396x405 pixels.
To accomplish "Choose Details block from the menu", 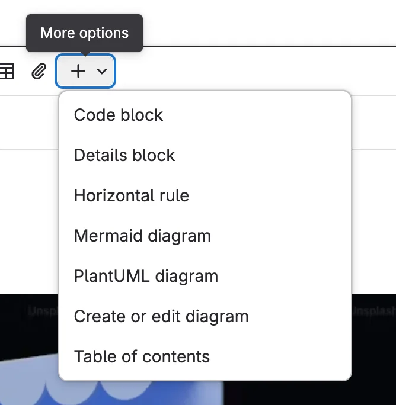I will point(124,155).
